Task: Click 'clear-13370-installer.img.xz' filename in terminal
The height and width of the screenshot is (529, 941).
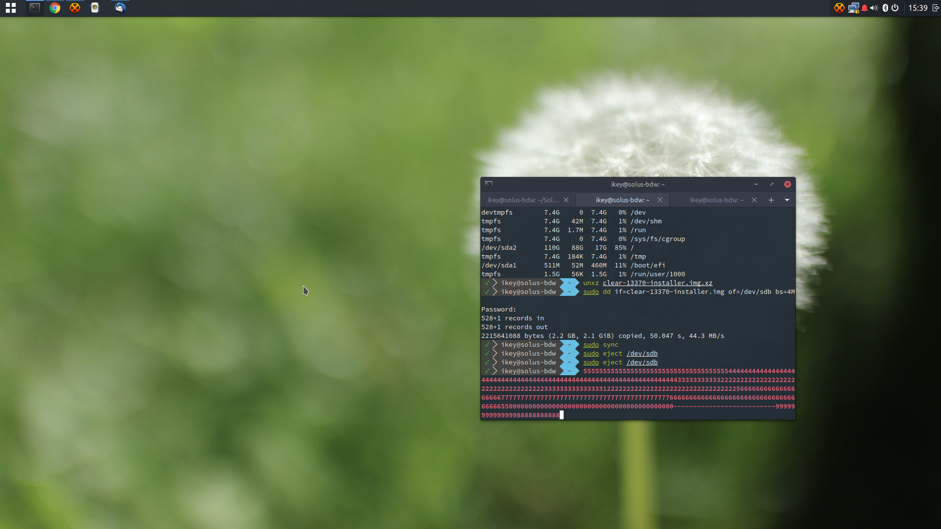Action: pos(658,283)
